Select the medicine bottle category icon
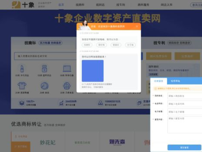This screenshot has width=202, height=152. click(44, 69)
